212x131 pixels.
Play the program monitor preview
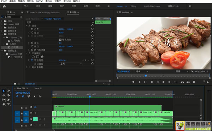(x=164, y=82)
